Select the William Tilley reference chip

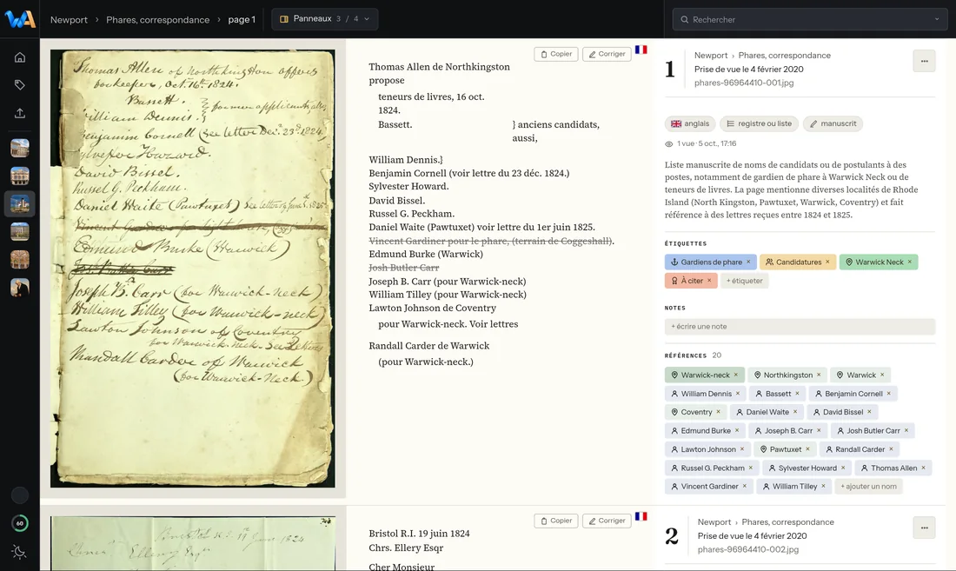794,487
